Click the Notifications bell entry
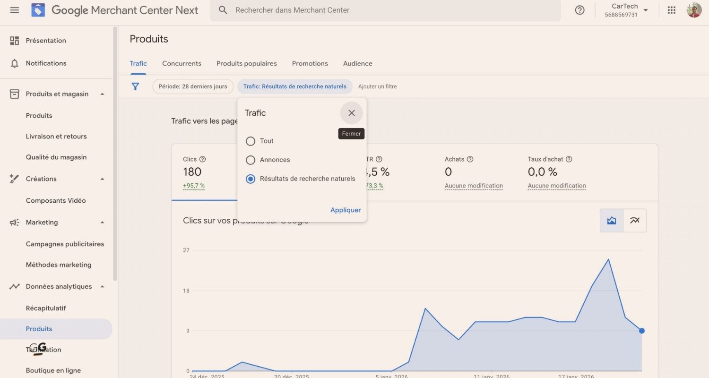709x378 pixels. click(x=46, y=63)
